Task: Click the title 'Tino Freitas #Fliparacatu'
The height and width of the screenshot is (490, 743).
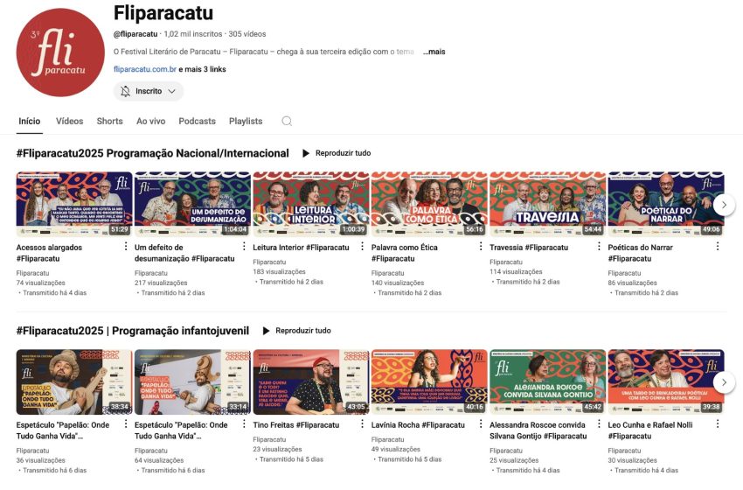Action: point(296,425)
